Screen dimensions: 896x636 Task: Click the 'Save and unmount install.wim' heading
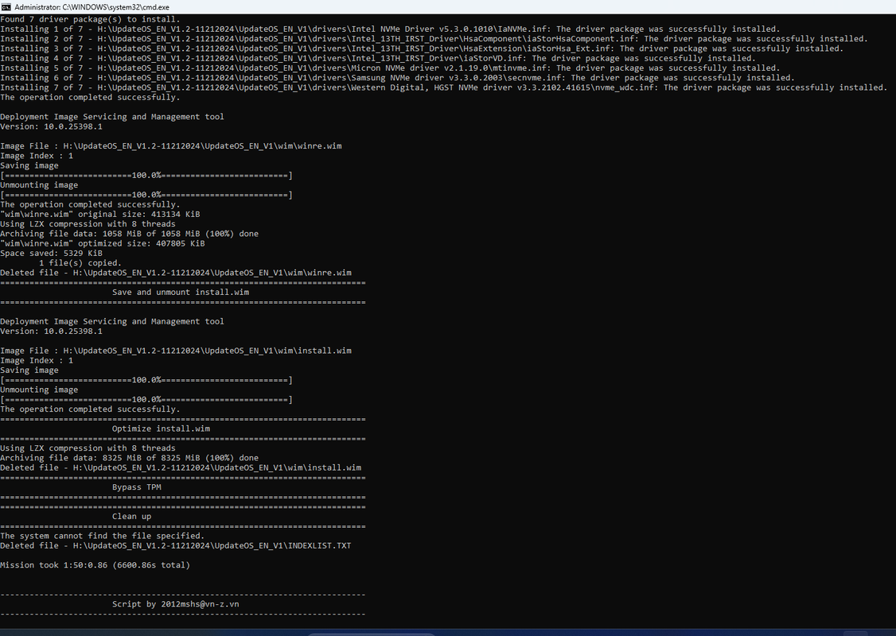181,293
